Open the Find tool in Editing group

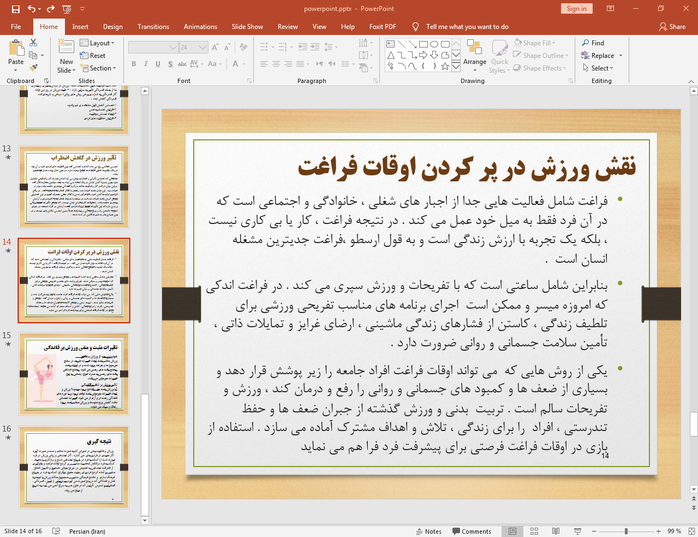pos(598,43)
